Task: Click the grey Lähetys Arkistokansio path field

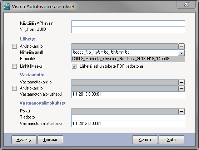Action: (x=125, y=47)
